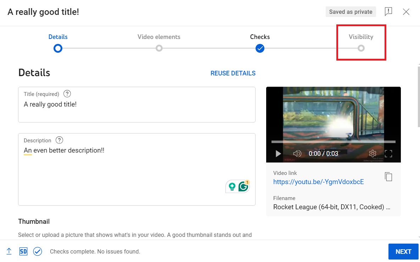Screen dimensions: 420x262
Task: Click the Grammarly icon in the description
Action: 243,186
